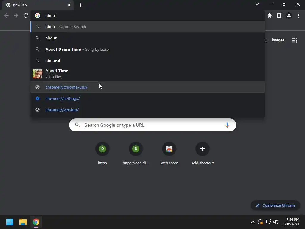Open chrome://settings/ suggestion

pyautogui.click(x=148, y=98)
